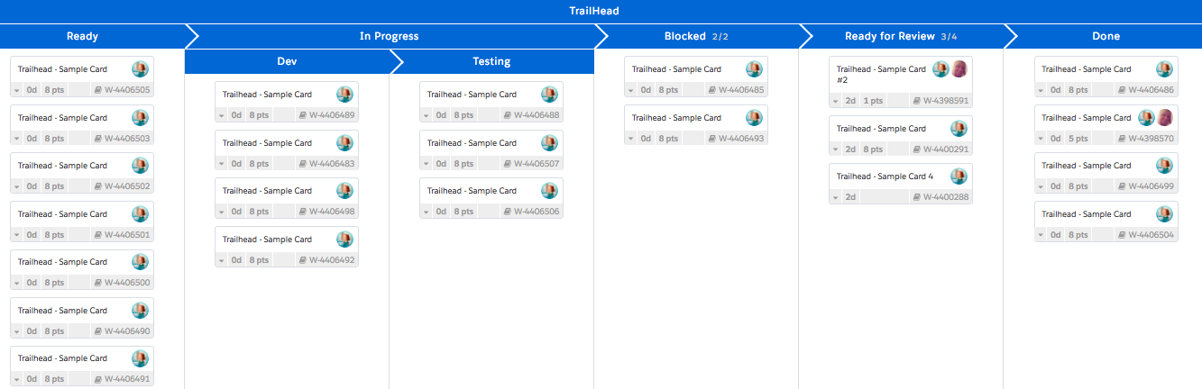The height and width of the screenshot is (389, 1202).
Task: Follow the W-4406492 work ID link
Action: click(x=332, y=260)
